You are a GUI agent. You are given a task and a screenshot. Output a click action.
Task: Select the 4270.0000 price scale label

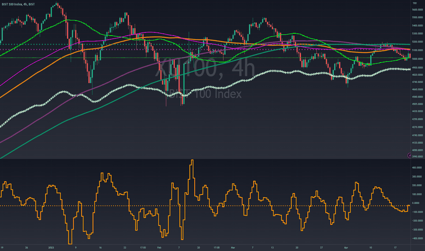(x=417, y=127)
